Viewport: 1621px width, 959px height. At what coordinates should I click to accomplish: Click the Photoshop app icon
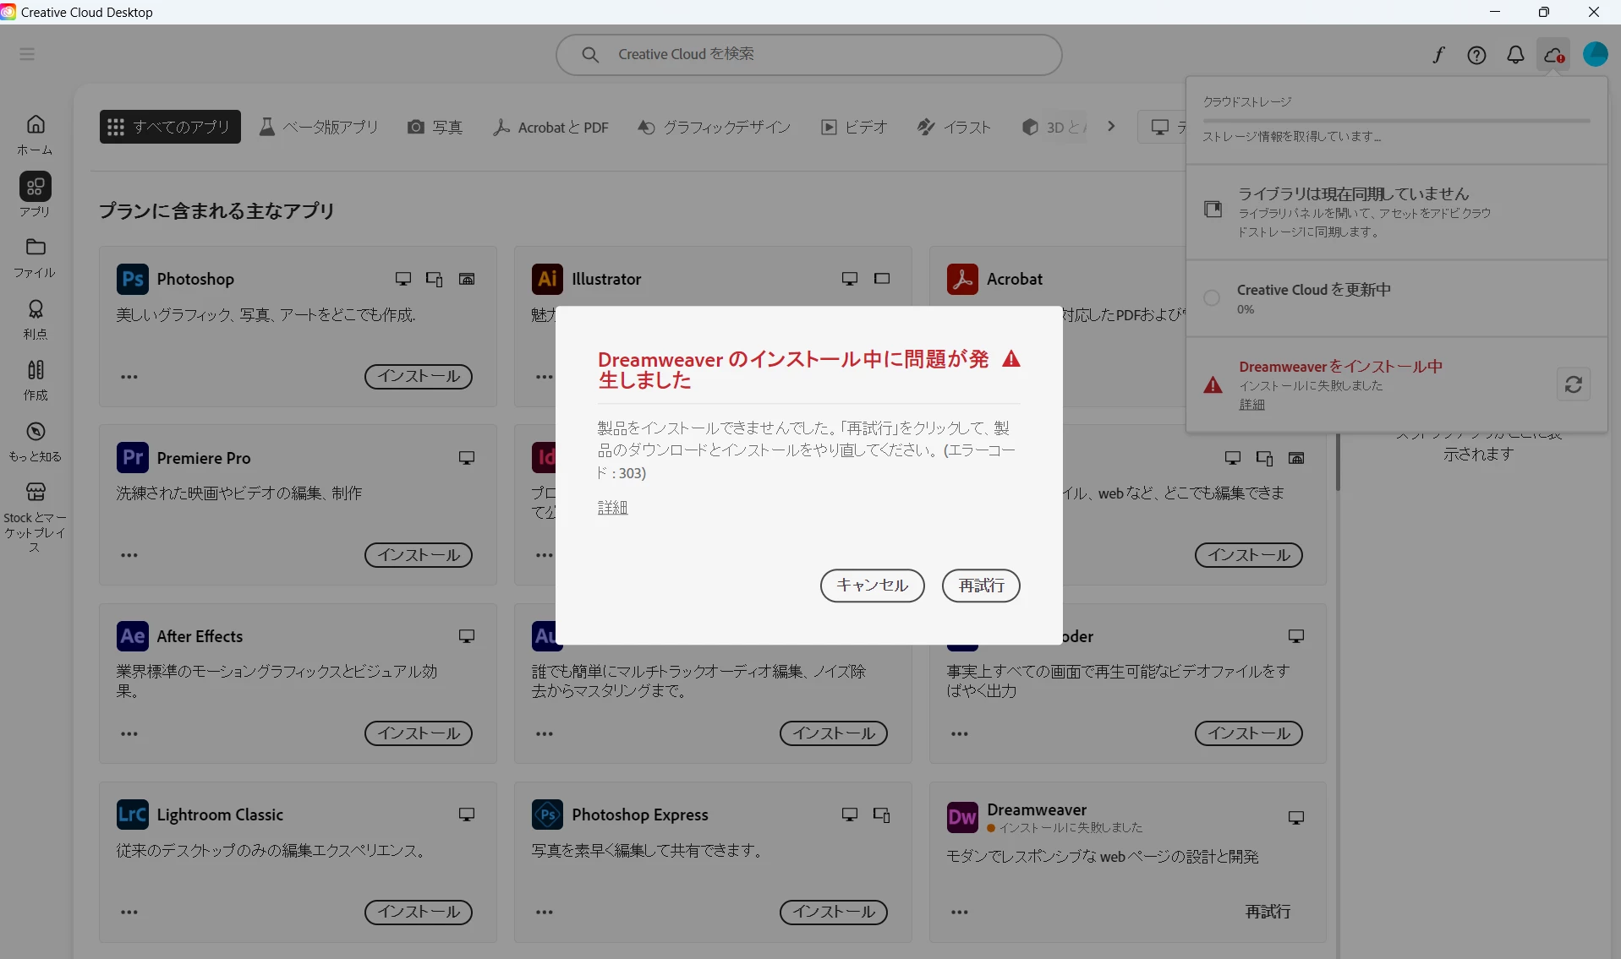tap(133, 279)
